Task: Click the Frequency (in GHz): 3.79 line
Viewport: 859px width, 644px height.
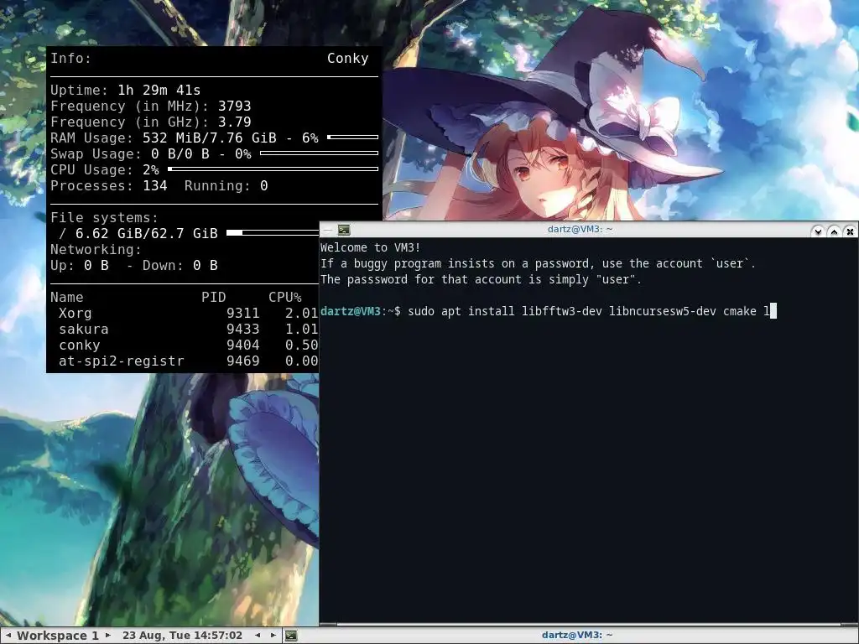Action: click(151, 122)
